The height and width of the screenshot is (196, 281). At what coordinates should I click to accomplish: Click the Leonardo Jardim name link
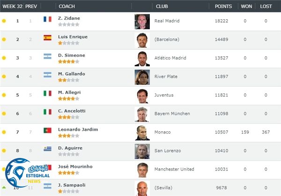[78, 129]
